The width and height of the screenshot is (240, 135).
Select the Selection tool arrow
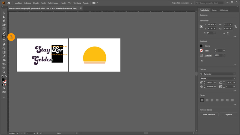pos(4,13)
